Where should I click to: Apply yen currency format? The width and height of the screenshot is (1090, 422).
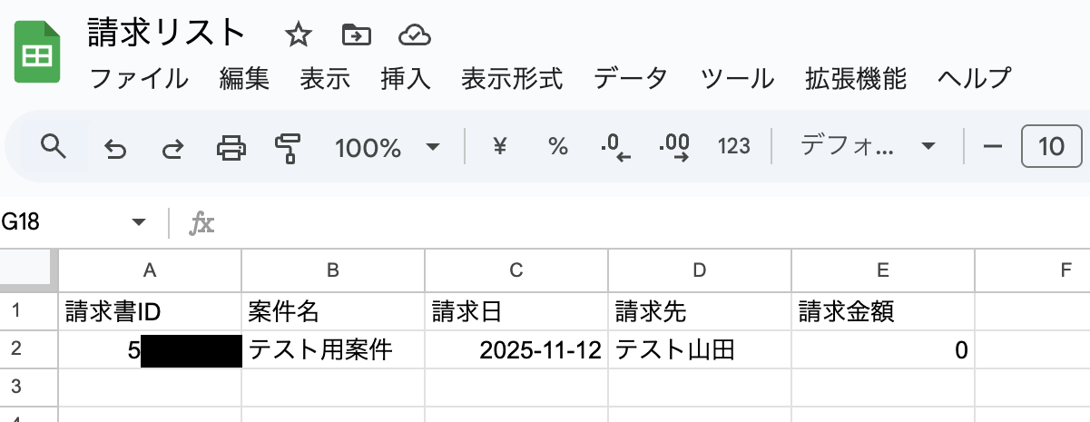[x=499, y=146]
